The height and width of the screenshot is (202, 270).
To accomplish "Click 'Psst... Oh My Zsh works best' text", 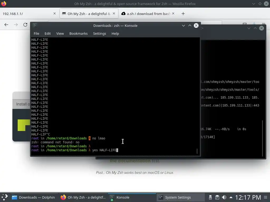I will point(135,173).
